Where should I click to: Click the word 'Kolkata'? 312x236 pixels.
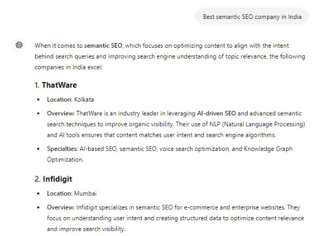[x=84, y=99]
